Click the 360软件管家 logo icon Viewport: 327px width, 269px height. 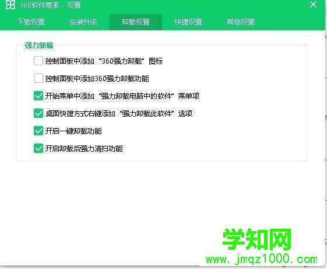[x=10, y=5]
